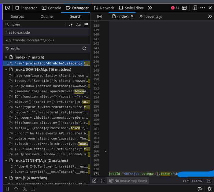214x192 pixels.
Task: Toggle deactivate breakpoints icon
Action: 200,189
